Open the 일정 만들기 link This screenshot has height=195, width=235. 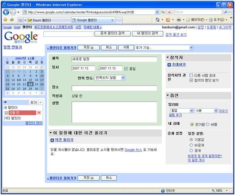[x=12, y=47]
